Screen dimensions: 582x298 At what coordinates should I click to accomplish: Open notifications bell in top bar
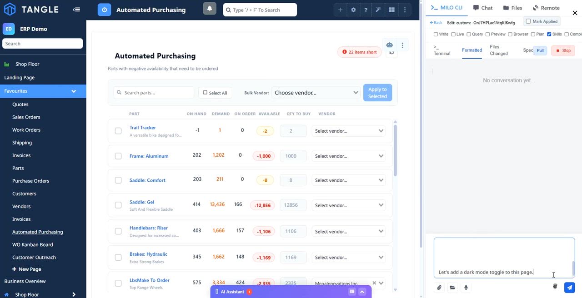tap(210, 9)
